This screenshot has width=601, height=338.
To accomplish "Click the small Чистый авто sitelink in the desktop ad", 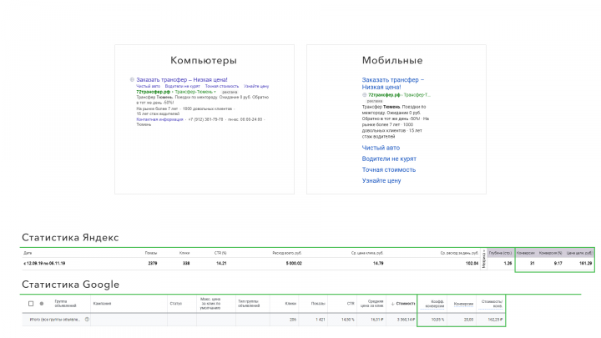I will point(149,86).
